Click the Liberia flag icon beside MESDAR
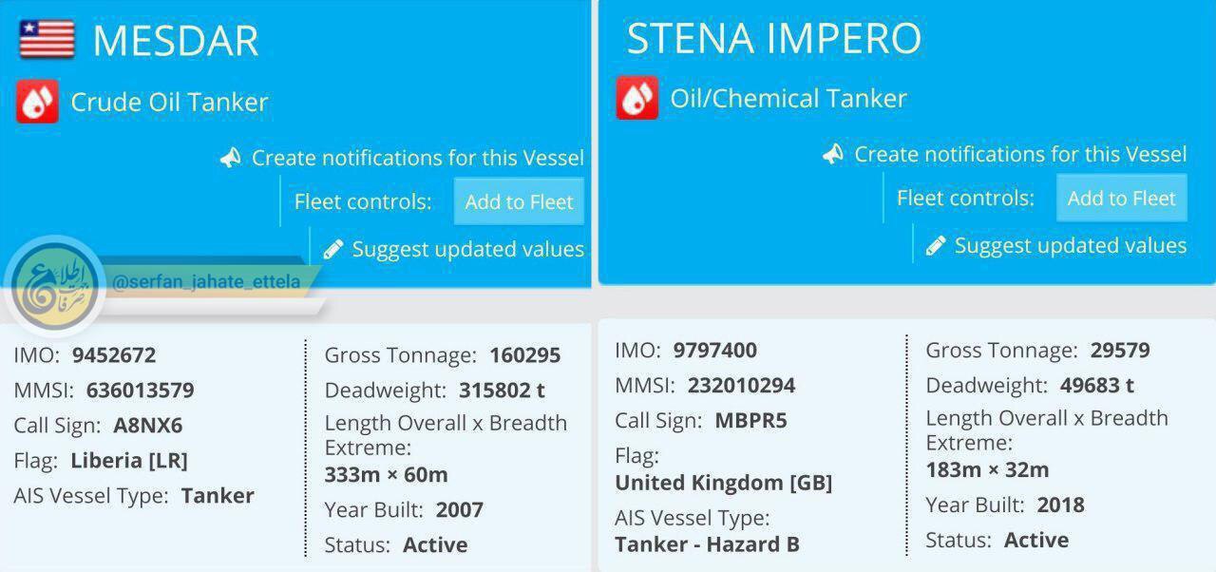Viewport: 1216px width, 572px height. click(x=47, y=40)
